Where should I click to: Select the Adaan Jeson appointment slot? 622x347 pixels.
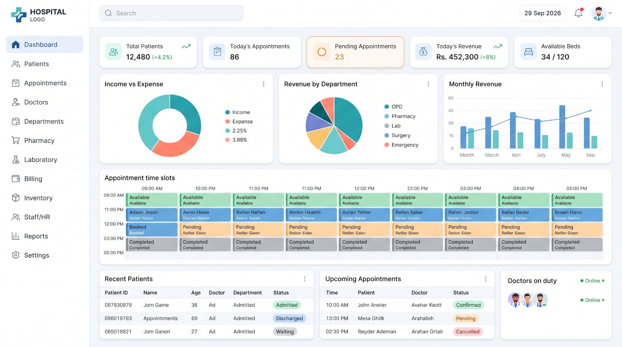click(x=152, y=215)
